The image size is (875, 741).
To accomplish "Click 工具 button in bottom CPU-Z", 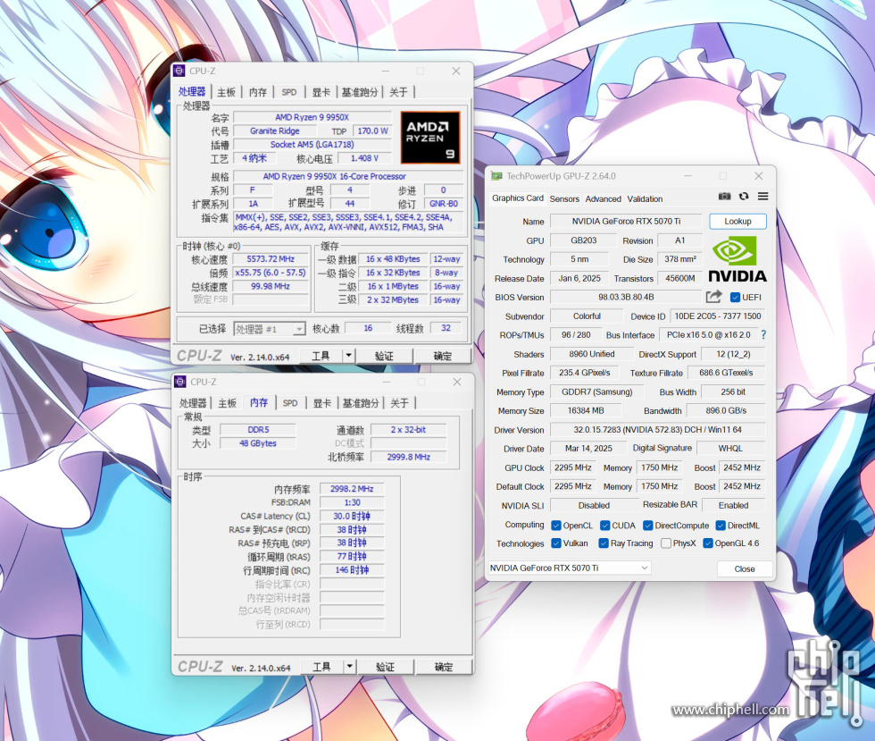I will (x=322, y=667).
